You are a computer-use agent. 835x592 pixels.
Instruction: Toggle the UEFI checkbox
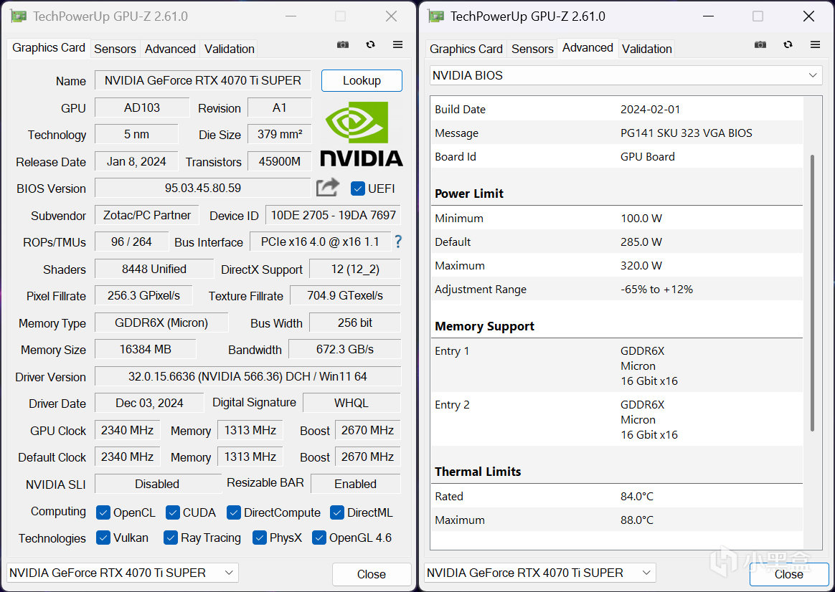(358, 188)
